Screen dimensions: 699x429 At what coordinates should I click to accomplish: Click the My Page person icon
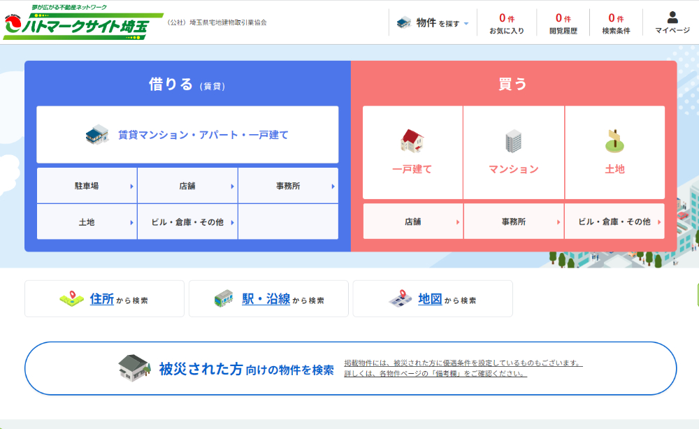pos(672,17)
